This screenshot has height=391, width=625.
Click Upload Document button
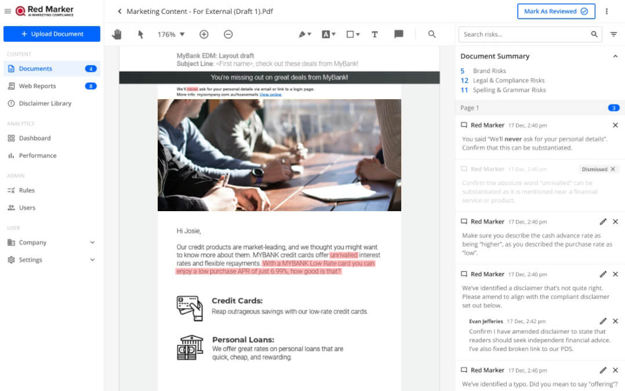point(52,34)
